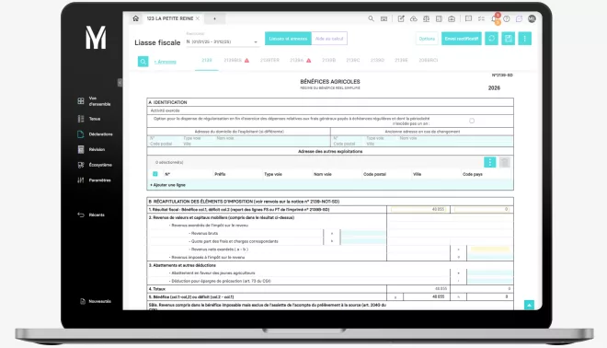Click Ajouter une ligne
607x348 pixels.
pyautogui.click(x=168, y=185)
